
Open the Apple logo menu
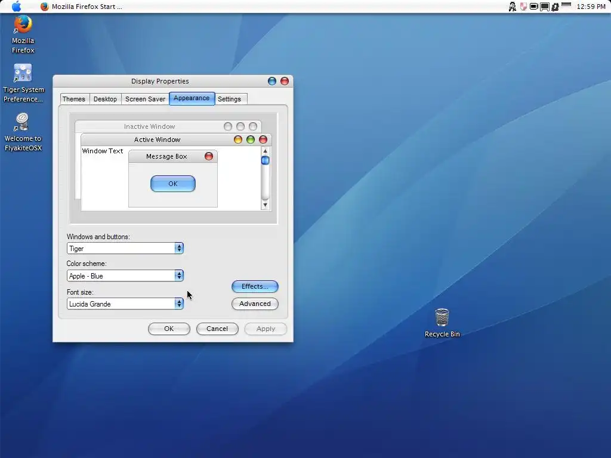(16, 6)
